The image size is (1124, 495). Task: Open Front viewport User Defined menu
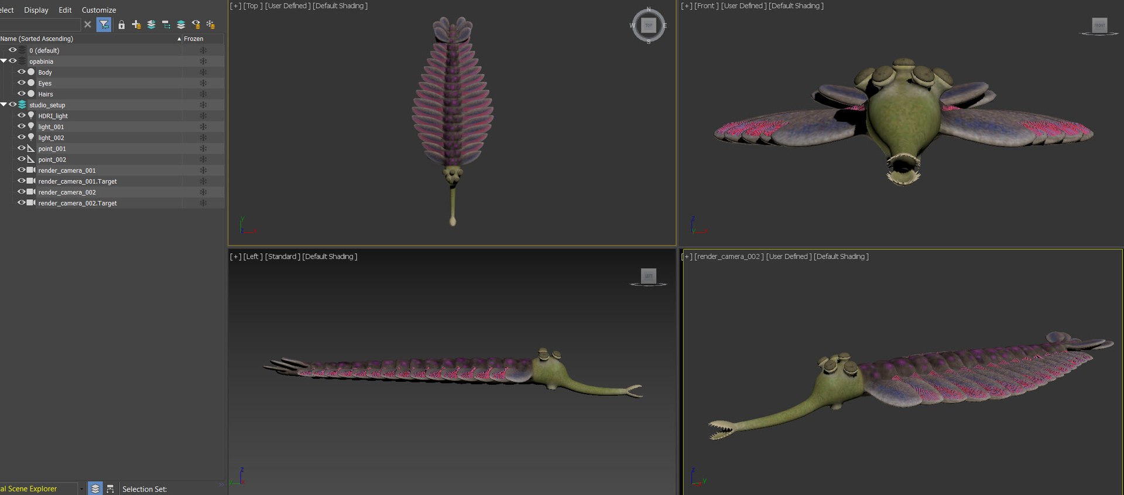[744, 6]
